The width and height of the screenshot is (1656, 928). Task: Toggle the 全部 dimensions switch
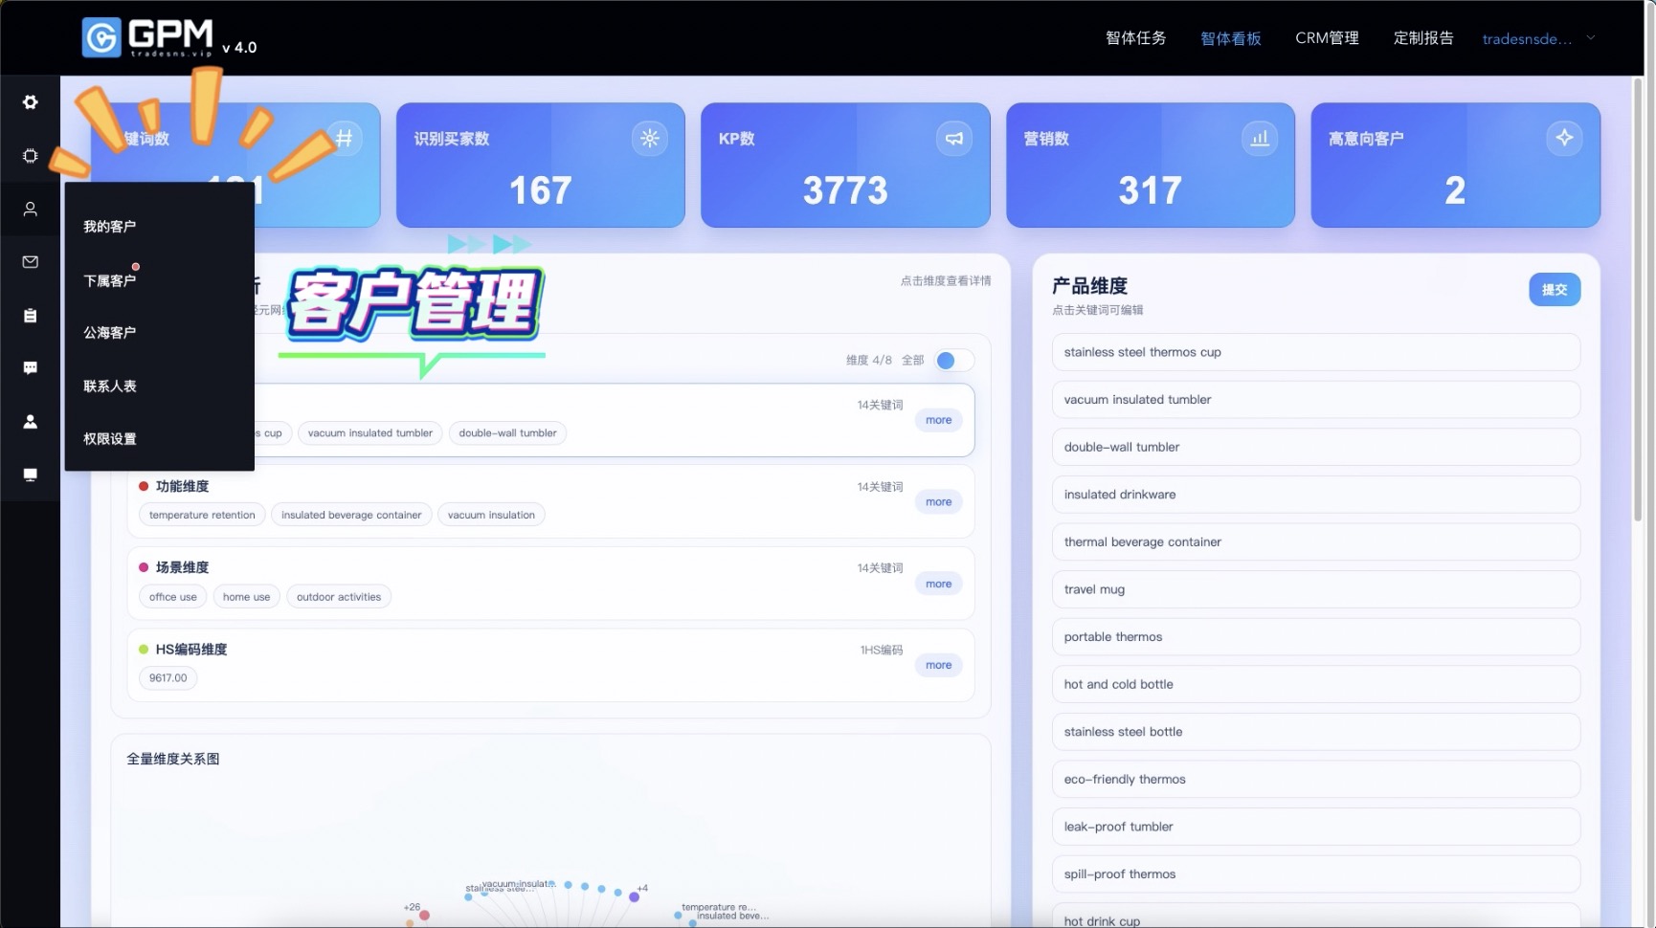click(x=953, y=361)
